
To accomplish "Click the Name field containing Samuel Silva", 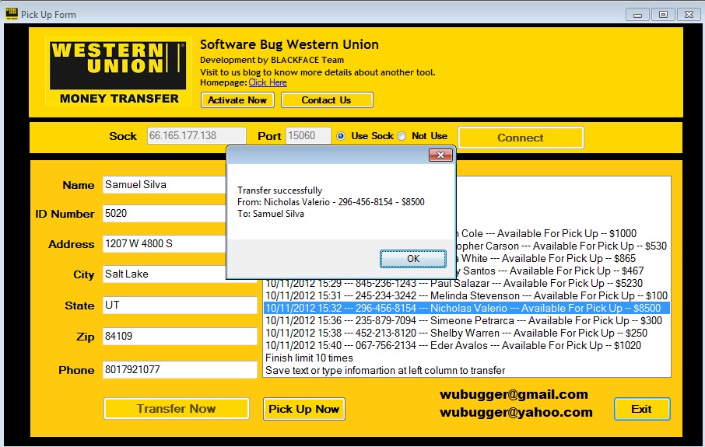I will point(164,185).
